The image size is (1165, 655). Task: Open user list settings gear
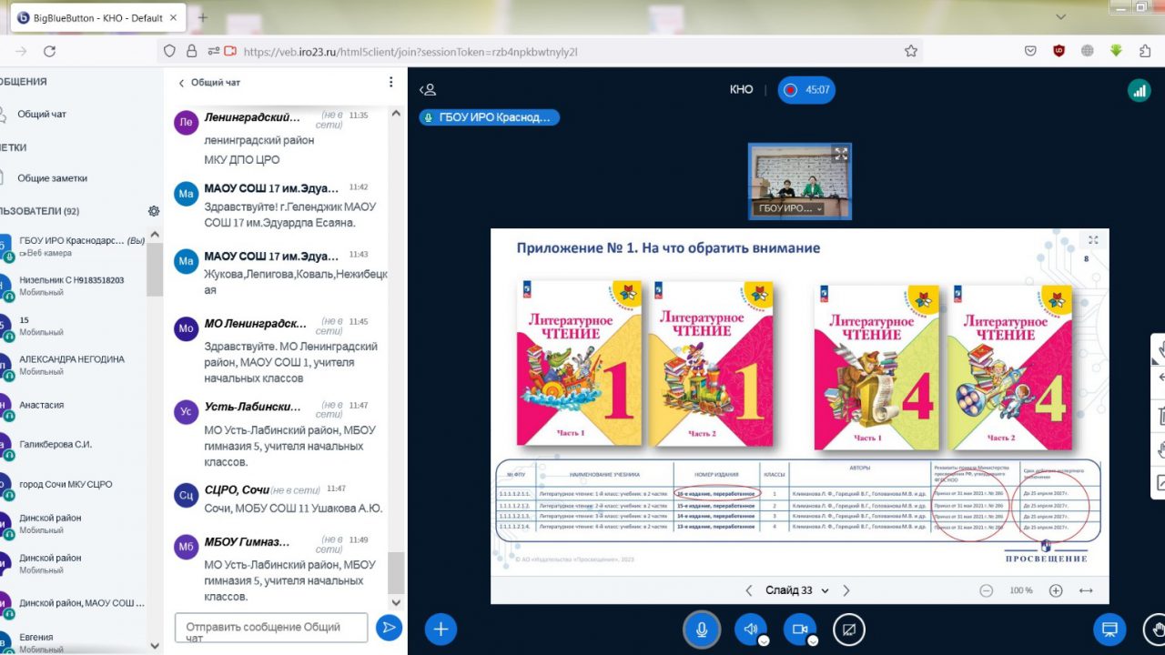pyautogui.click(x=154, y=211)
